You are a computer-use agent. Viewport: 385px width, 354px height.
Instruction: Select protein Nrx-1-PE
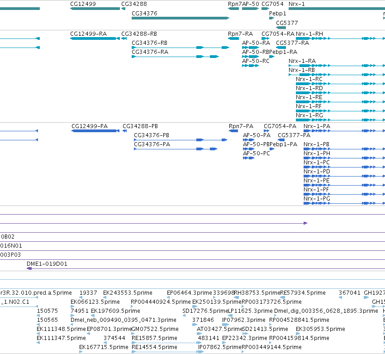pyautogui.click(x=317, y=181)
